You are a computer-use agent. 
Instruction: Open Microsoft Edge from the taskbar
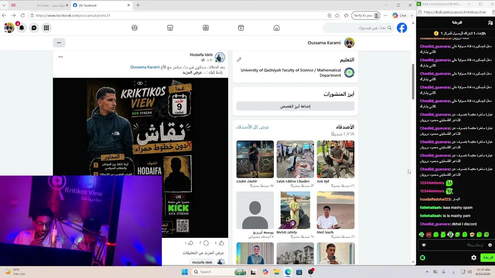[x=288, y=272]
